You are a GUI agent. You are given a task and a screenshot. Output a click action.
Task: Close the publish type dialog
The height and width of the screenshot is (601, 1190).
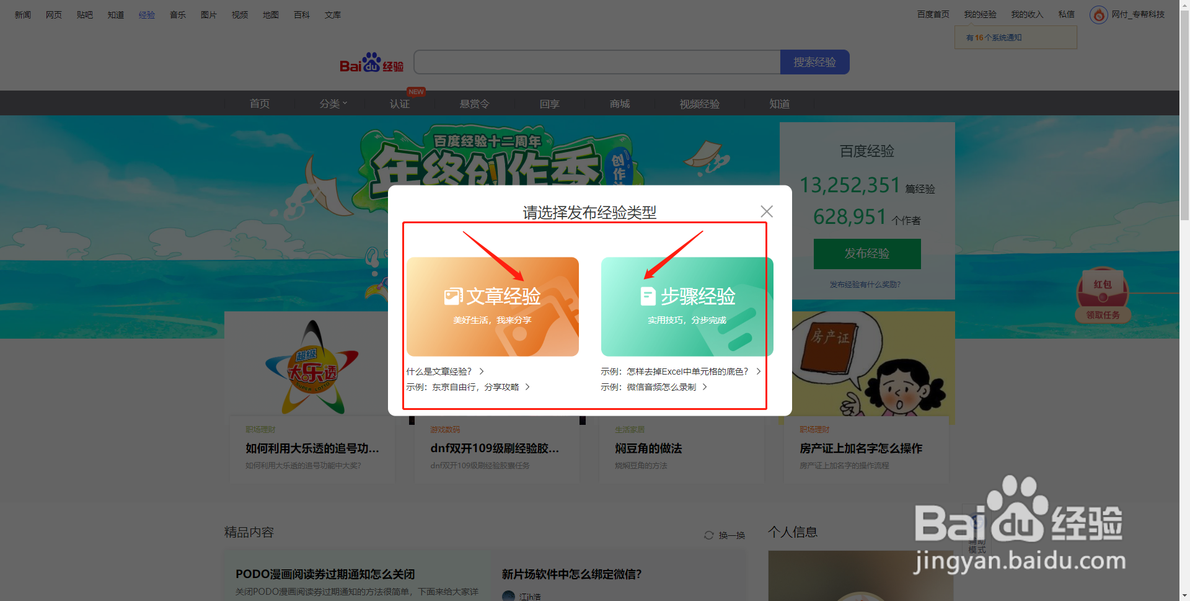tap(767, 211)
